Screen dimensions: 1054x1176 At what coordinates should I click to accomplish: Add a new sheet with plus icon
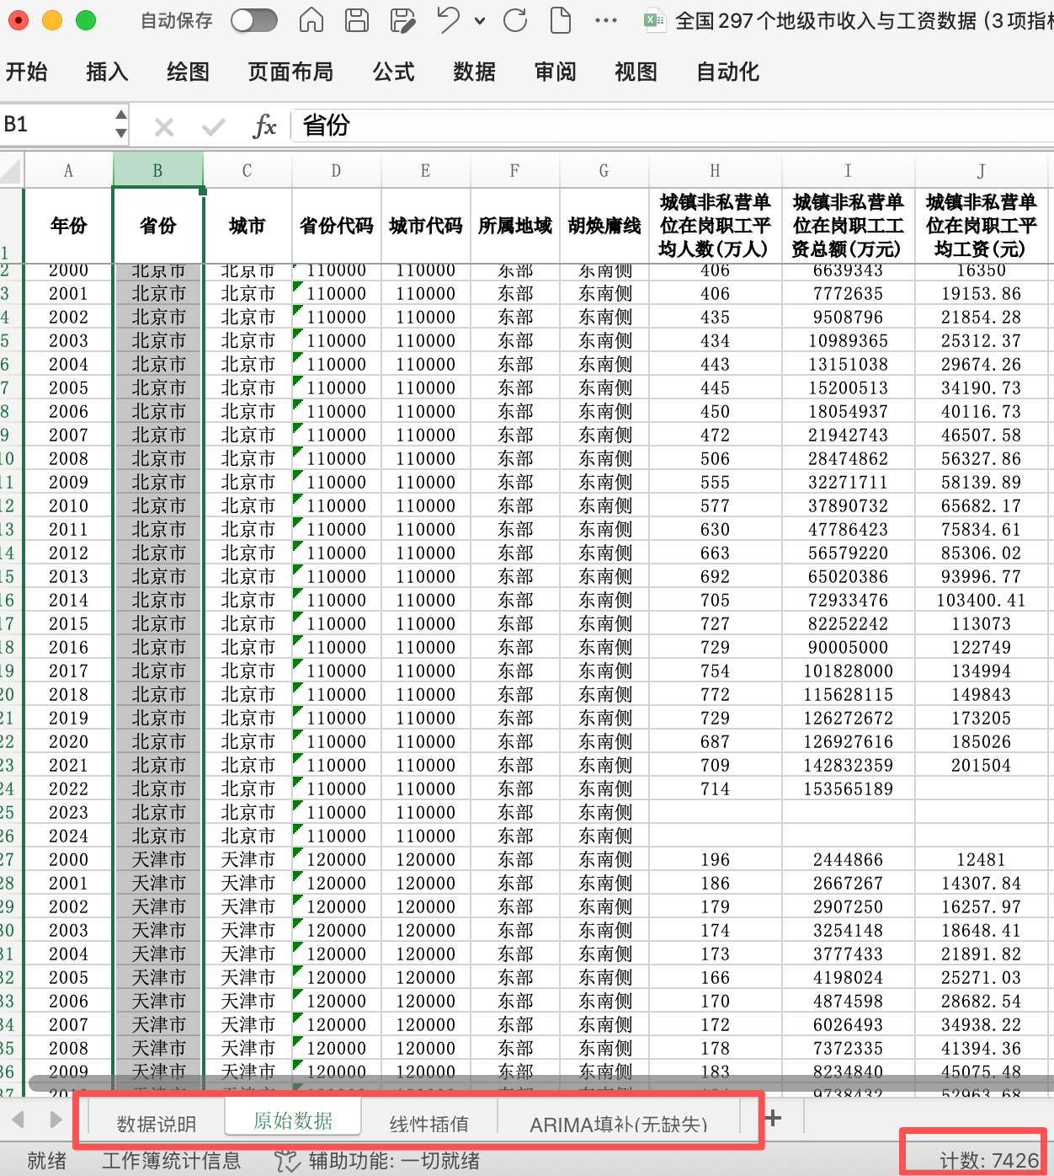coord(773,1119)
